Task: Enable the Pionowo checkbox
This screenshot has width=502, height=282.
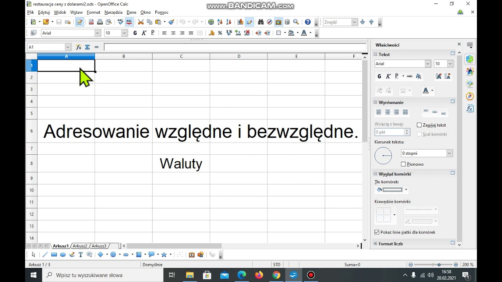Action: coord(403,164)
